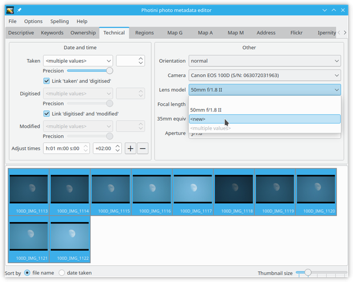Switch to the Address tab
Screen dimensions: 353x282
click(266, 33)
